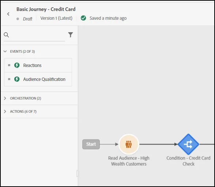The height and width of the screenshot is (187, 215).
Task: Click the Start node on canvas
Action: tap(91, 144)
